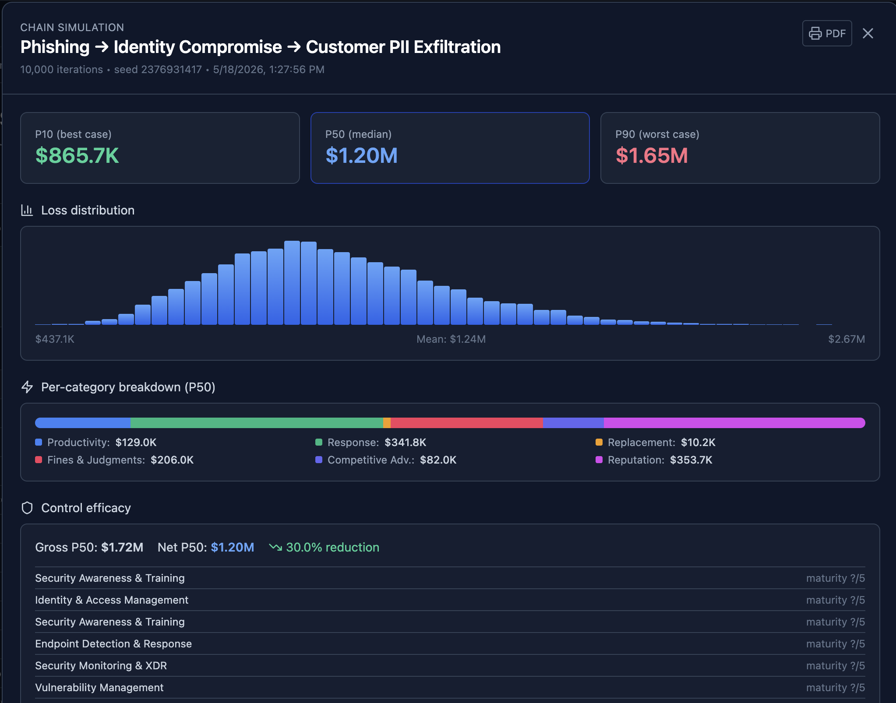Click the Loss distribution heading
This screenshot has width=896, height=703.
point(88,210)
